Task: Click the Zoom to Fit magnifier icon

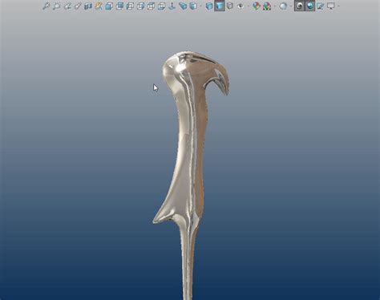Action: pyautogui.click(x=46, y=6)
